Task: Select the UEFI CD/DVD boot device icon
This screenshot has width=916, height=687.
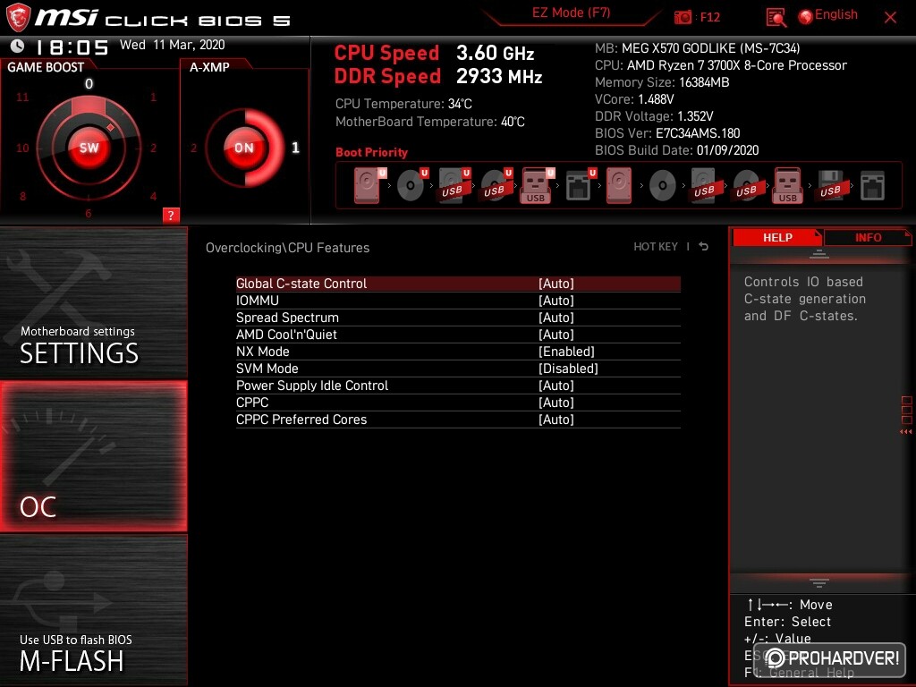Action: click(412, 186)
